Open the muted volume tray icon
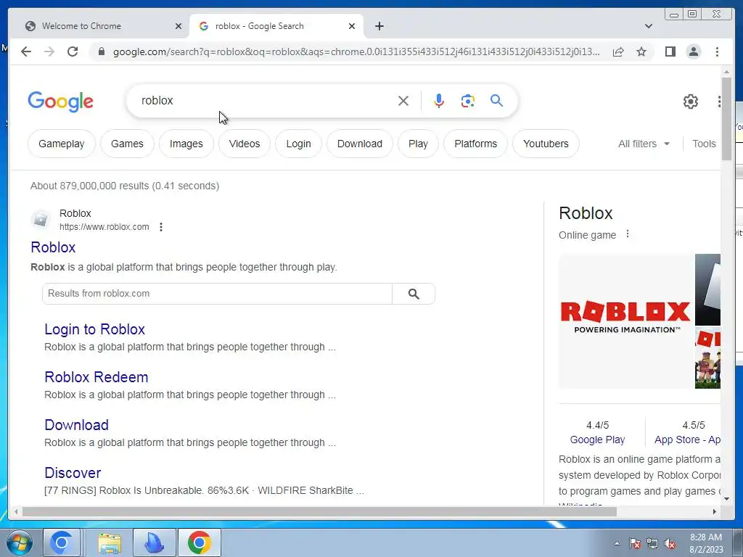The image size is (743, 557). 670,544
